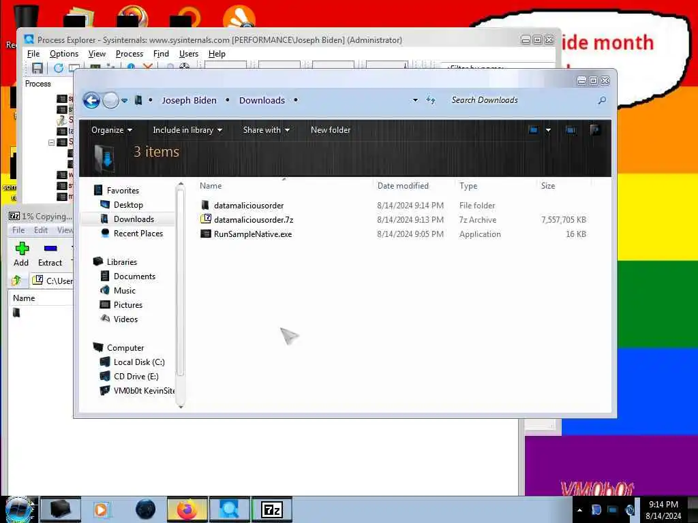Image resolution: width=698 pixels, height=523 pixels.
Task: Open the View menu in Process Explorer
Action: tap(97, 54)
